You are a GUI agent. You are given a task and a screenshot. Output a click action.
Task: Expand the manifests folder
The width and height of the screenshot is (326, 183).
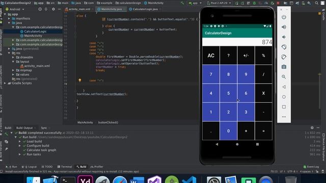9,18
